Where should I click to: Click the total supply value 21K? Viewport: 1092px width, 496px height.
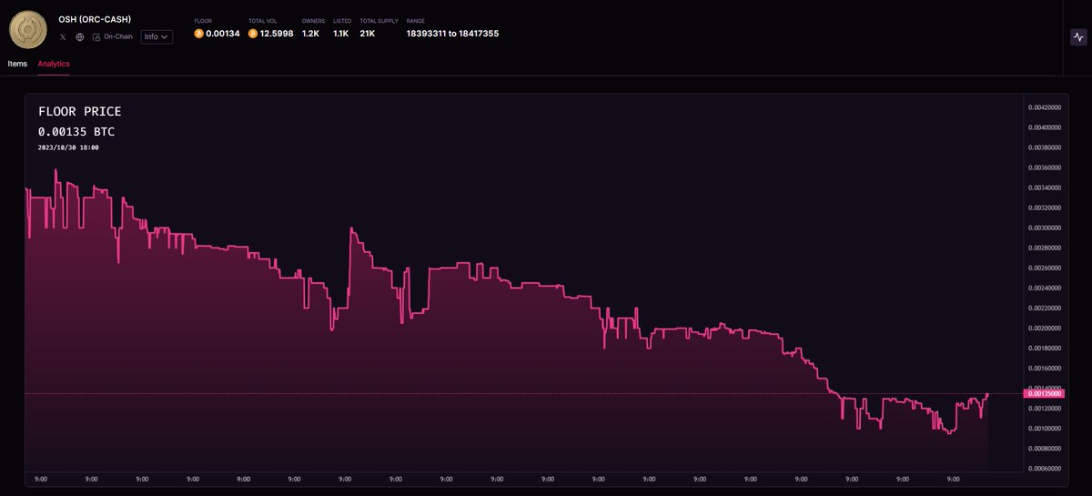(368, 34)
